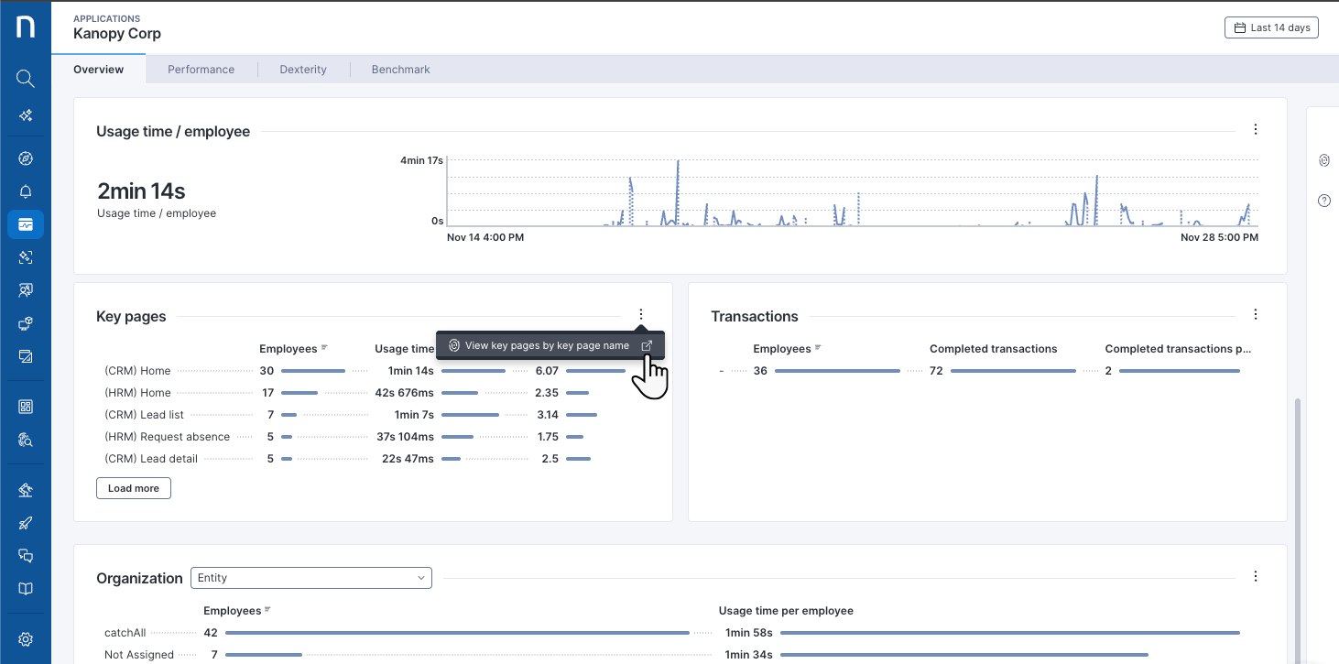
Task: Open alerts bell icon in sidebar
Action: click(26, 191)
